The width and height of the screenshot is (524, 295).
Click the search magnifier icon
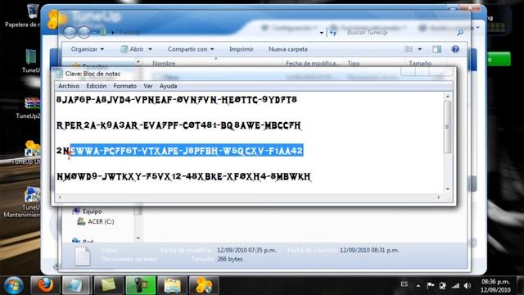[x=460, y=33]
